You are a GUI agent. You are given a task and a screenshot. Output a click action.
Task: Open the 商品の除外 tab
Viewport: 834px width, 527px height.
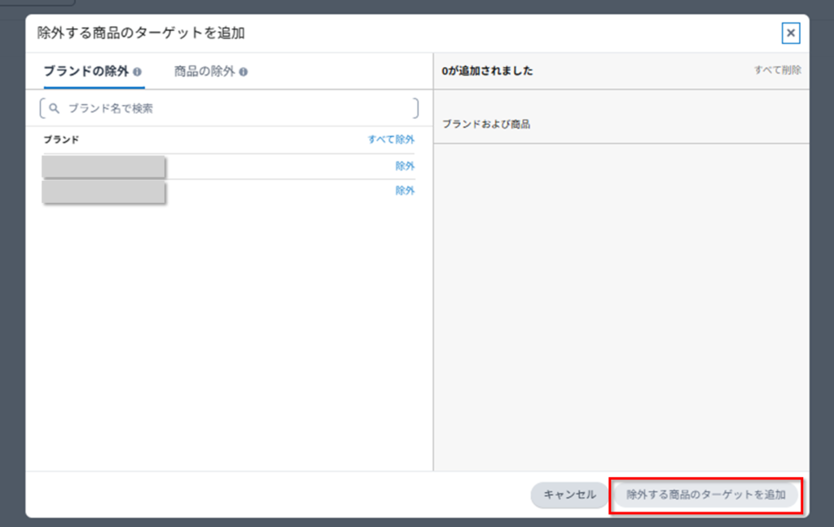(x=204, y=72)
